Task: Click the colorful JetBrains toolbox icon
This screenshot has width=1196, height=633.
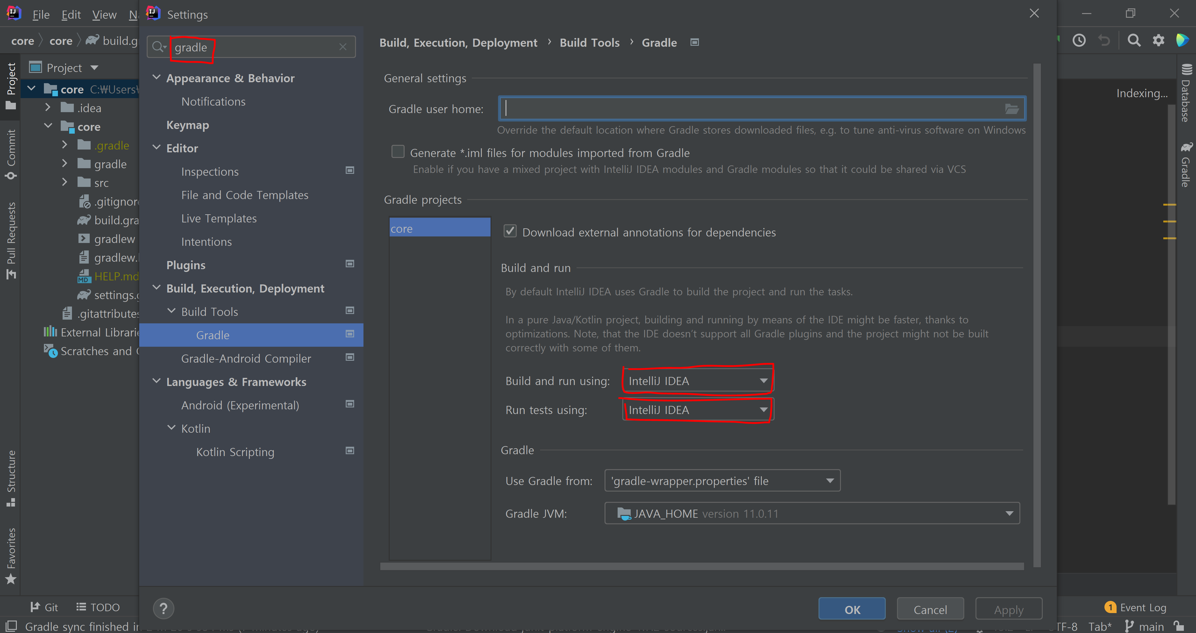Action: tap(1182, 40)
